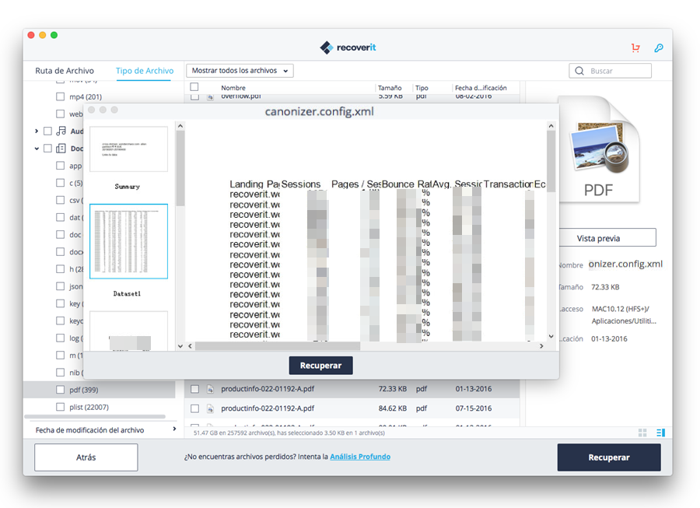The image size is (700, 508).
Task: Open the 'Análisis Profundo' link
Action: pyautogui.click(x=360, y=457)
